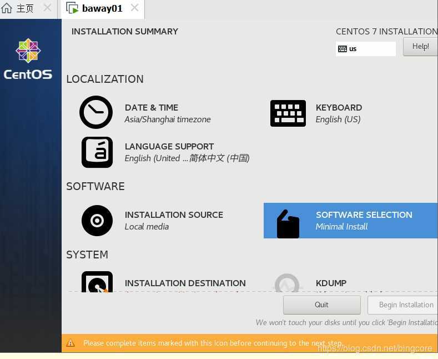Click the 'Please complete items marked' warning message
This screenshot has height=359, width=438.
[212, 343]
